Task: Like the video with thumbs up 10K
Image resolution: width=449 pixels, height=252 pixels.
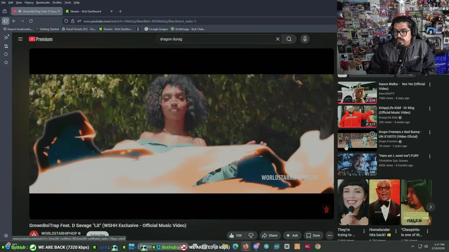Action: (235, 236)
